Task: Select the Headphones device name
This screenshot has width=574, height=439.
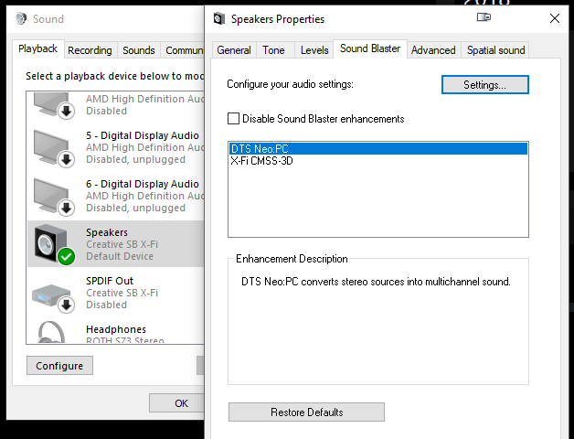Action: 116,329
